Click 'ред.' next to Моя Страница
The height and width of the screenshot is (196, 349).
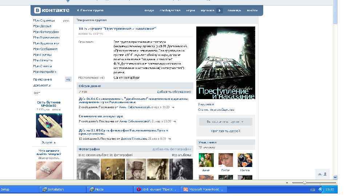pyautogui.click(x=66, y=20)
